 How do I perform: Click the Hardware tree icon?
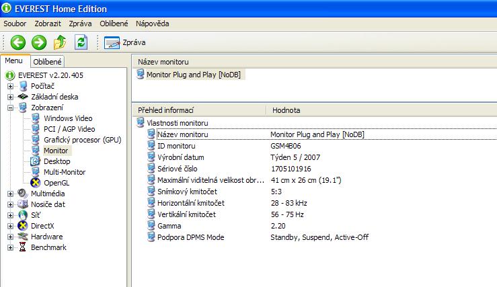point(23,237)
